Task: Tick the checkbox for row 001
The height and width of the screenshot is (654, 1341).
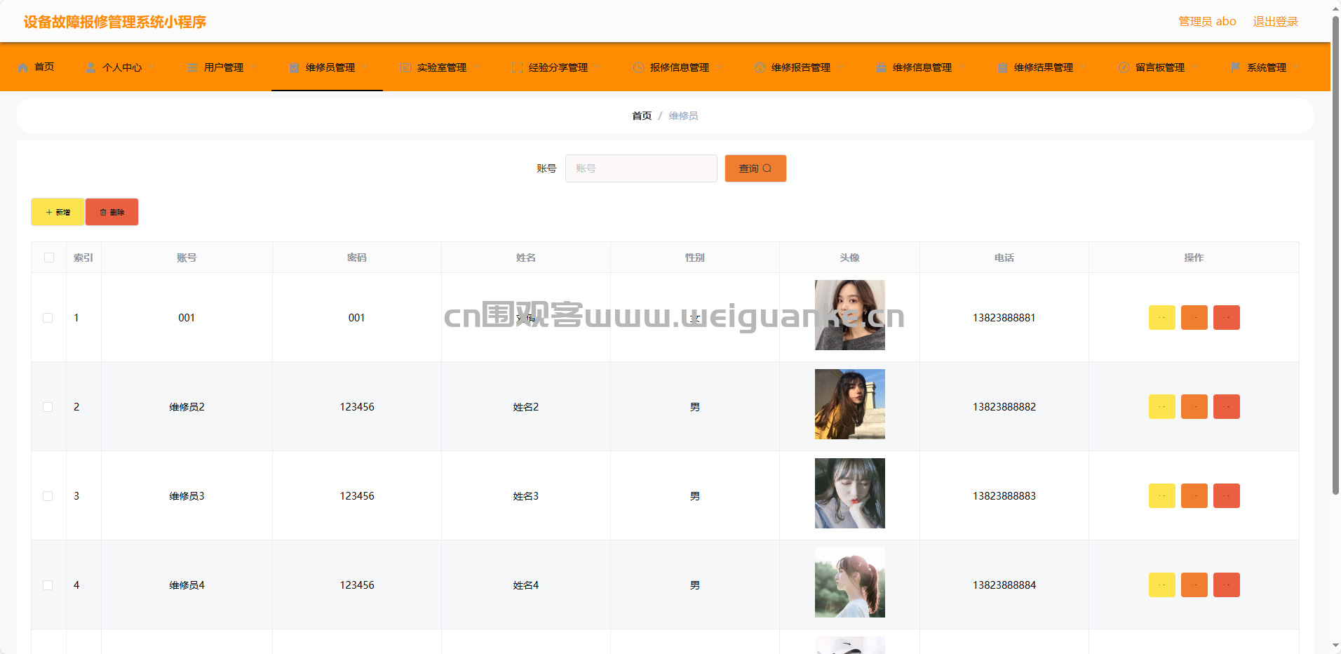Action: 48,318
